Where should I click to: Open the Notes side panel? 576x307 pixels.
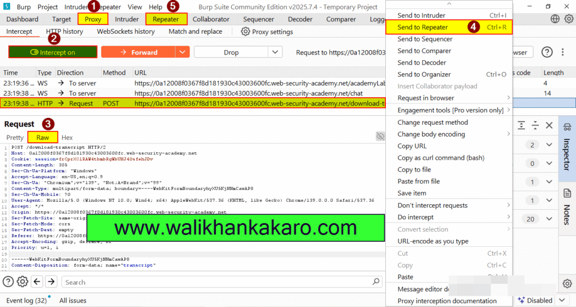point(567,207)
